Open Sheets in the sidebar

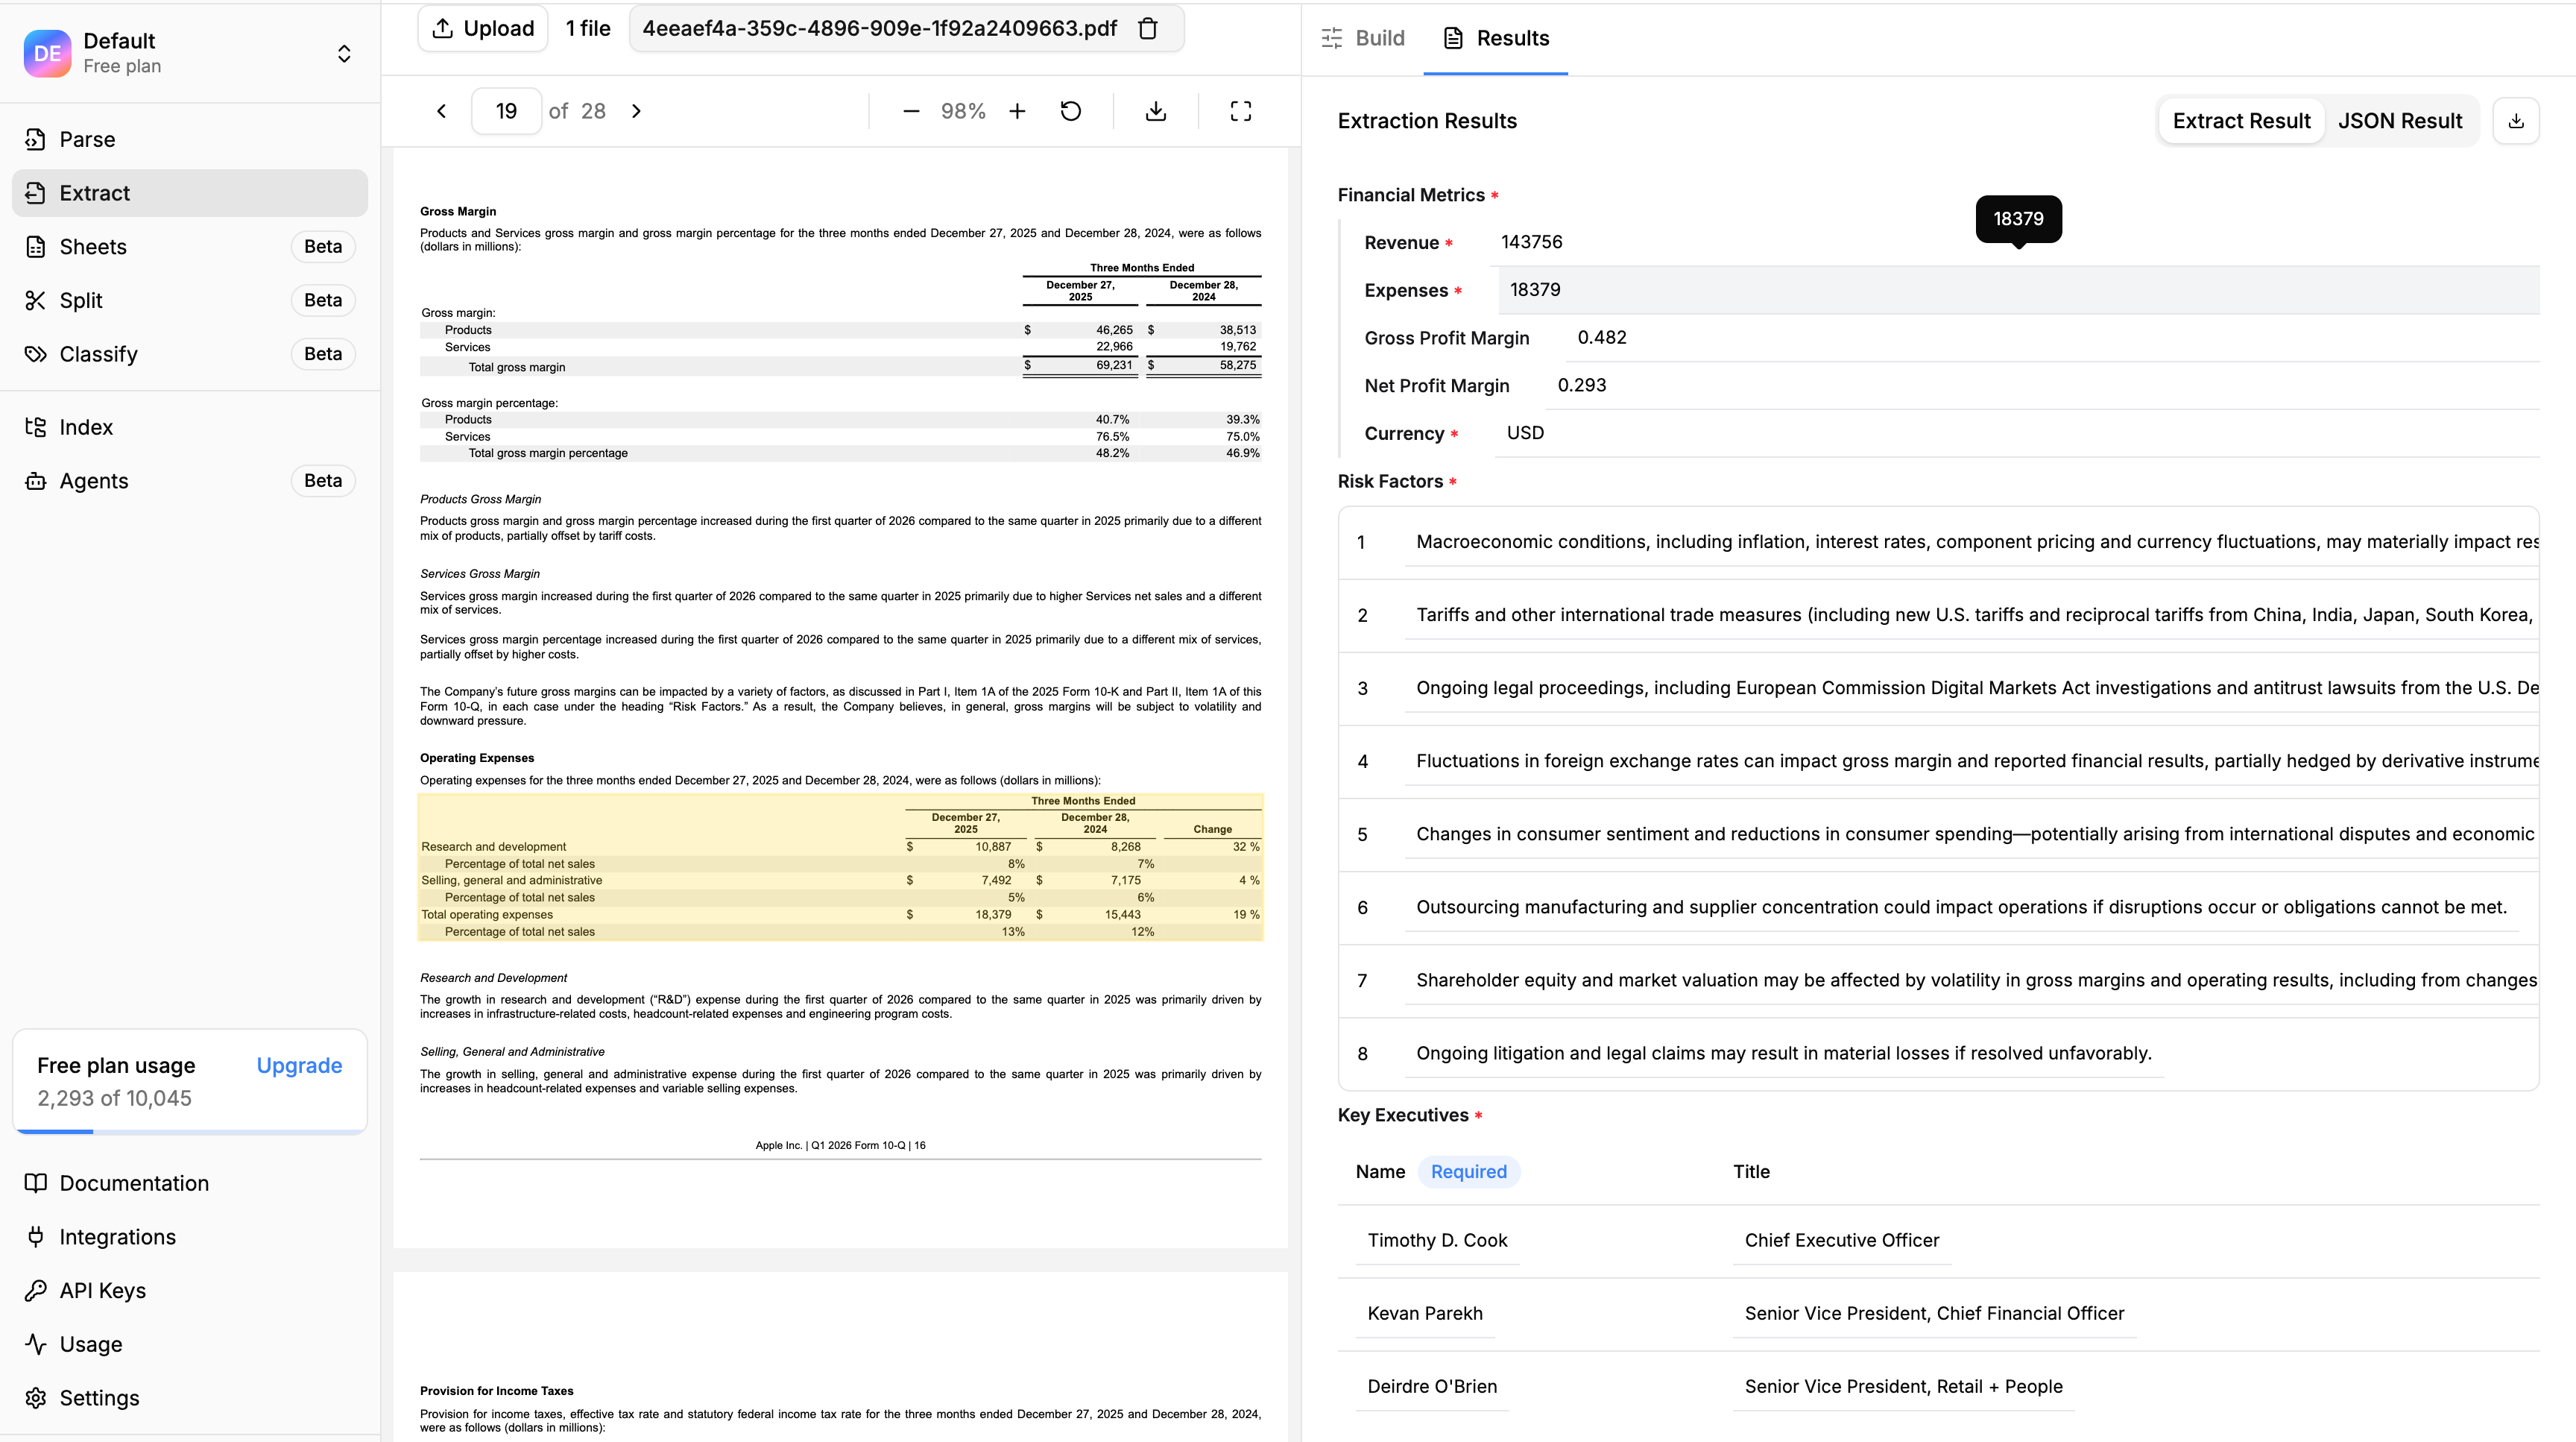93,247
